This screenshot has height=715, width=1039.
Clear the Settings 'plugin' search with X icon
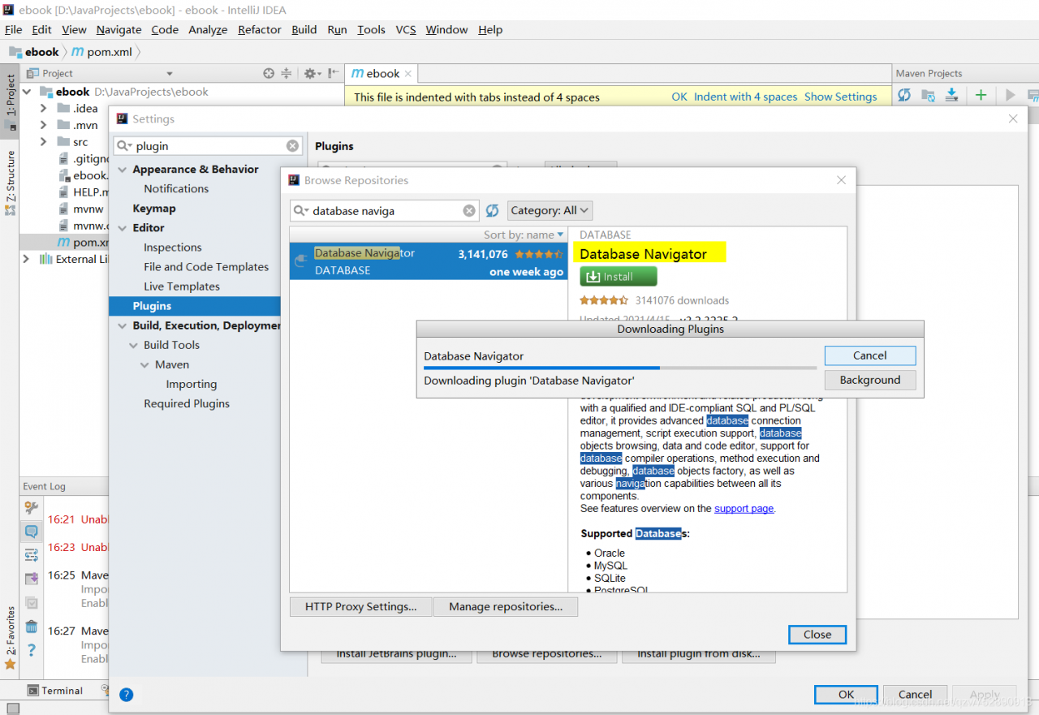point(292,146)
